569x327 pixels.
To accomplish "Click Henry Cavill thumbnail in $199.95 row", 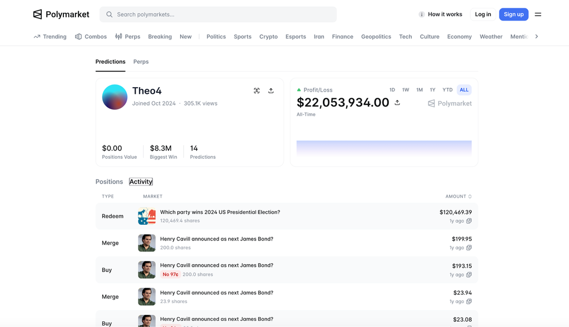I will (147, 243).
